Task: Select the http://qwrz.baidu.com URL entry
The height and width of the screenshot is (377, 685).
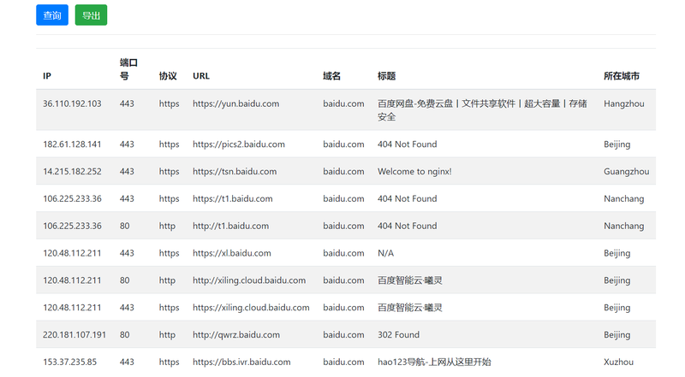Action: click(x=236, y=335)
